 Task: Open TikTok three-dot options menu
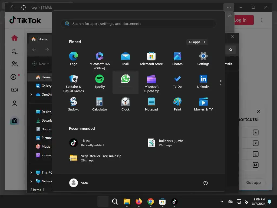coord(262,20)
